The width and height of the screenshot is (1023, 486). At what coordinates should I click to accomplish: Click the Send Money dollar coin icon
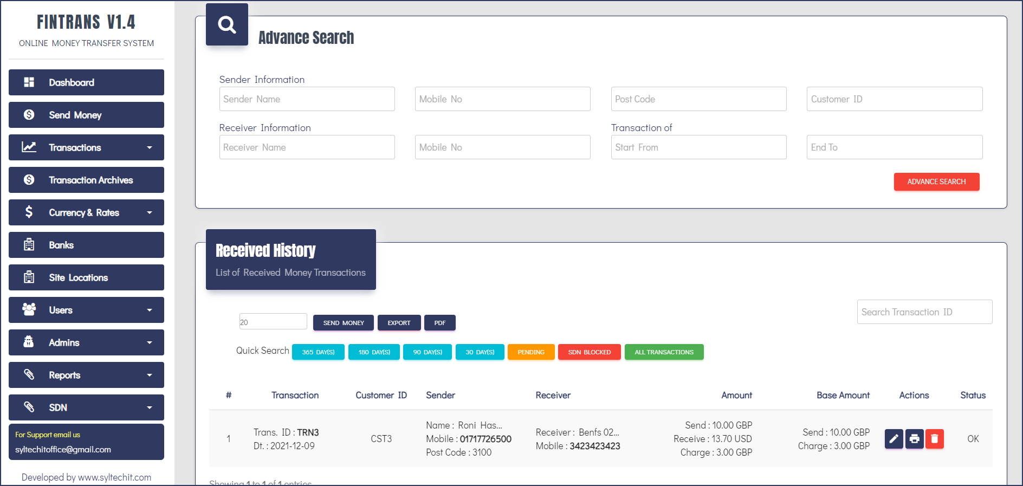tap(29, 115)
